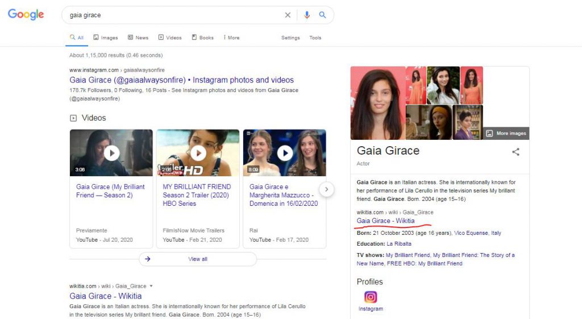Viewport: 582px width, 319px height.
Task: Click the 'About 1,15,000 results' text
Action: [116, 55]
